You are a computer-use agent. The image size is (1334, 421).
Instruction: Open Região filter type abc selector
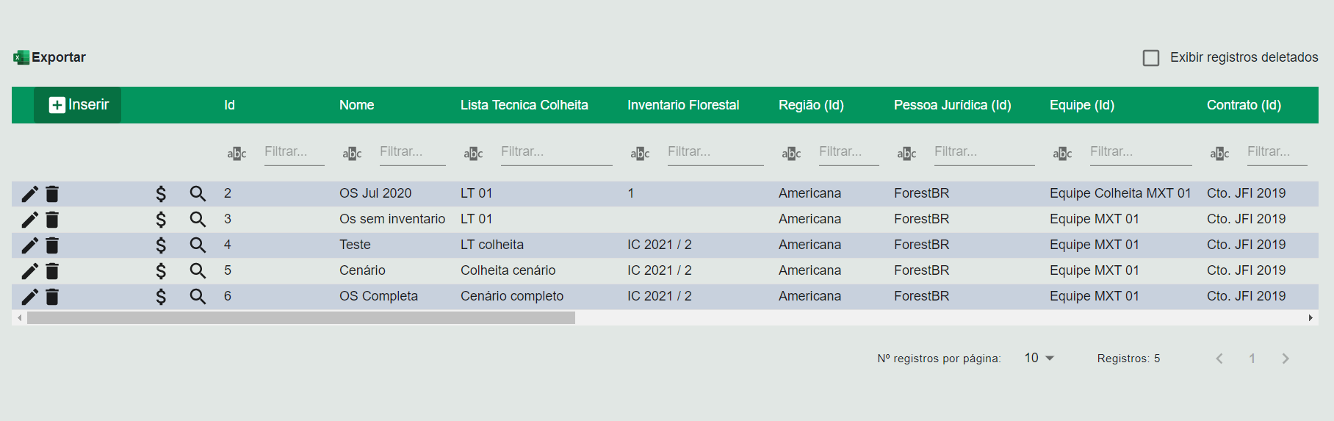[791, 153]
